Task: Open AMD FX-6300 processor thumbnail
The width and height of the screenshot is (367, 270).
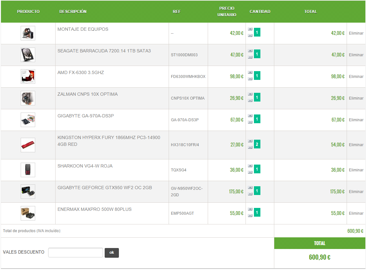Action: (x=28, y=77)
